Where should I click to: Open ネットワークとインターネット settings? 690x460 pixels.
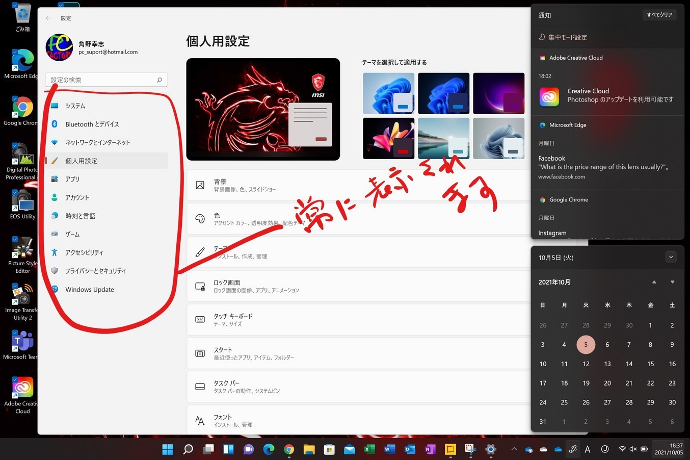coord(107,142)
